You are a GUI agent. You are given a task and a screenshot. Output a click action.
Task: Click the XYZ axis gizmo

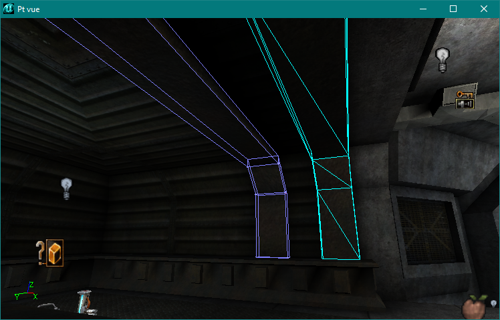pos(25,292)
